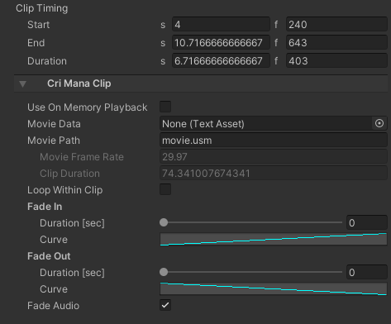Click the Use On Memory Playback label
The height and width of the screenshot is (324, 391).
coord(88,107)
